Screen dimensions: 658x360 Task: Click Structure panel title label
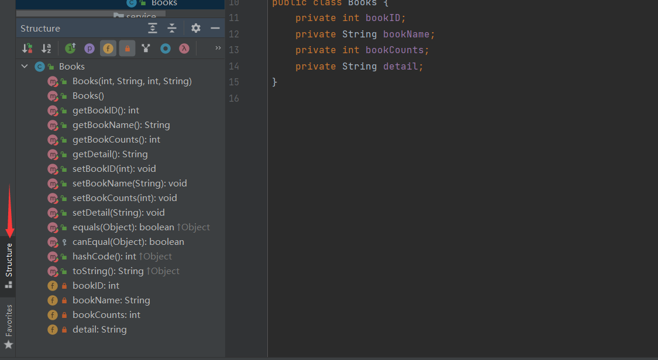pos(40,29)
